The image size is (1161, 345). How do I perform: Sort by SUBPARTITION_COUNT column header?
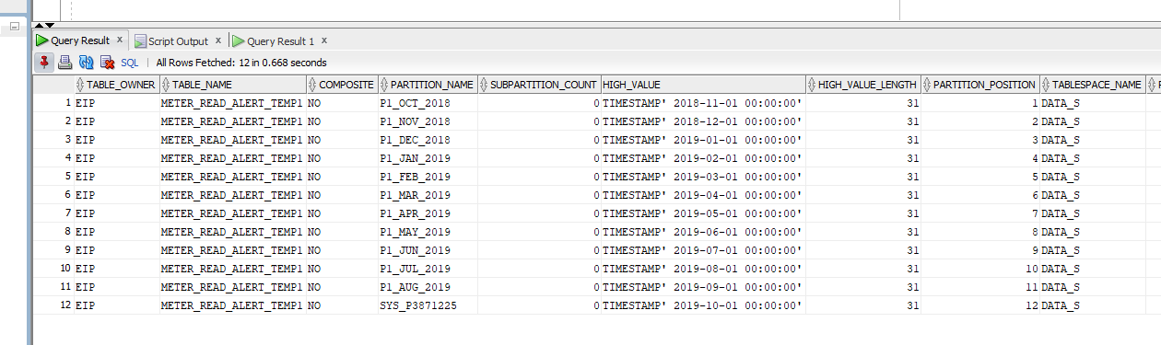click(539, 85)
